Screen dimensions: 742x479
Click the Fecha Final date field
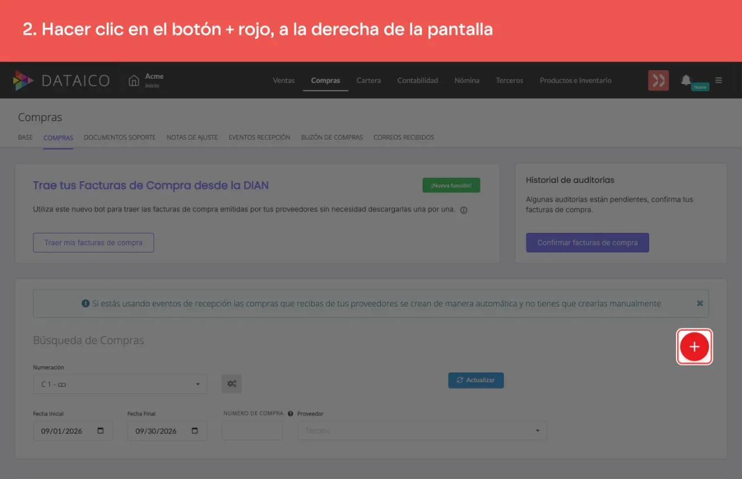point(167,430)
